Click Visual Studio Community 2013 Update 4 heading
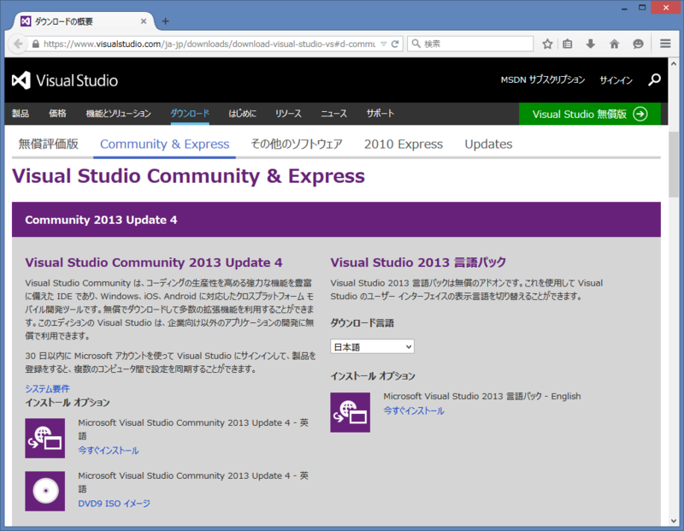684x531 pixels. coord(154,263)
